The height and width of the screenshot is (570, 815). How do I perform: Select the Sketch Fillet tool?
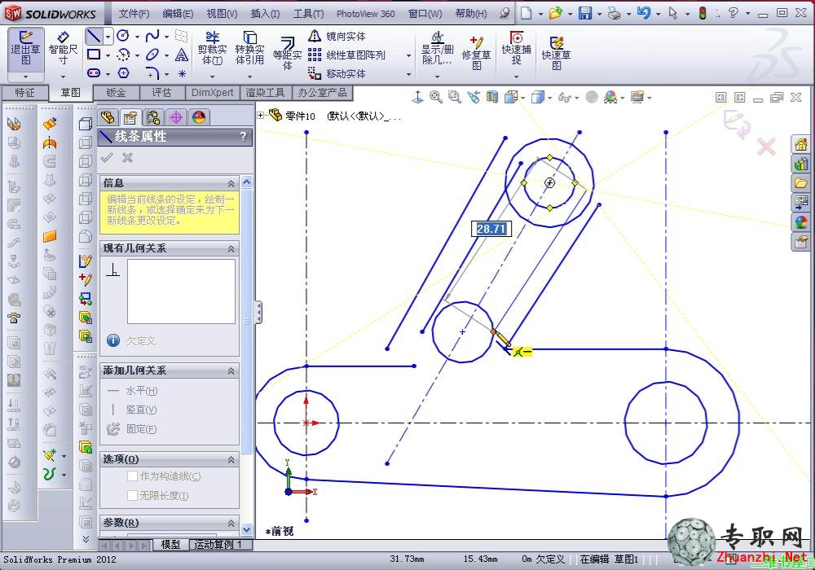(152, 73)
